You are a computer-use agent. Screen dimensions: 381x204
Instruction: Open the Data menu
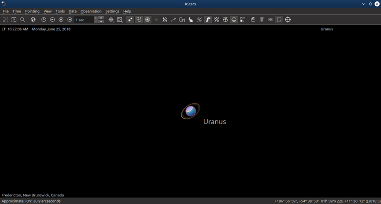(72, 11)
